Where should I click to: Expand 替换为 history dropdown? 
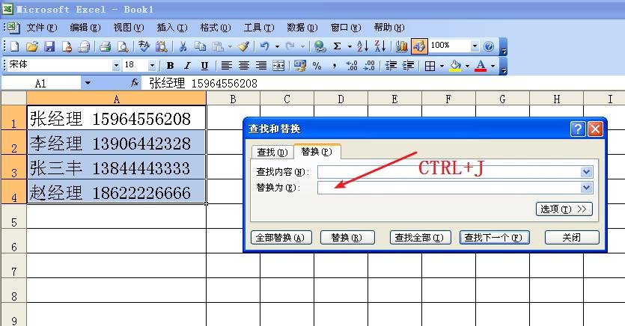tap(586, 188)
